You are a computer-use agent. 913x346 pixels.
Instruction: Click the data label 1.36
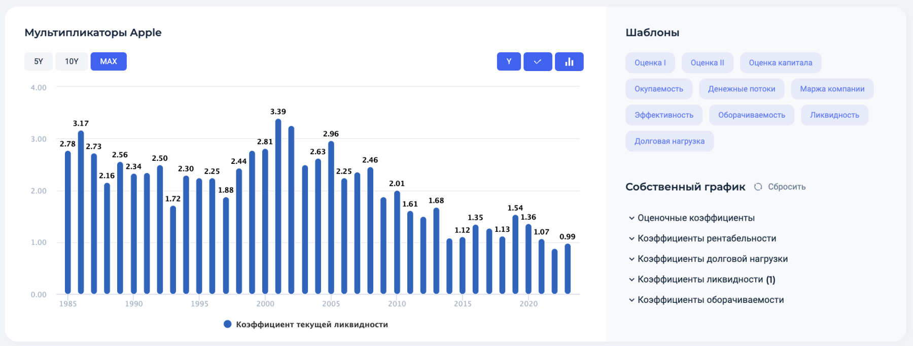[x=529, y=217]
